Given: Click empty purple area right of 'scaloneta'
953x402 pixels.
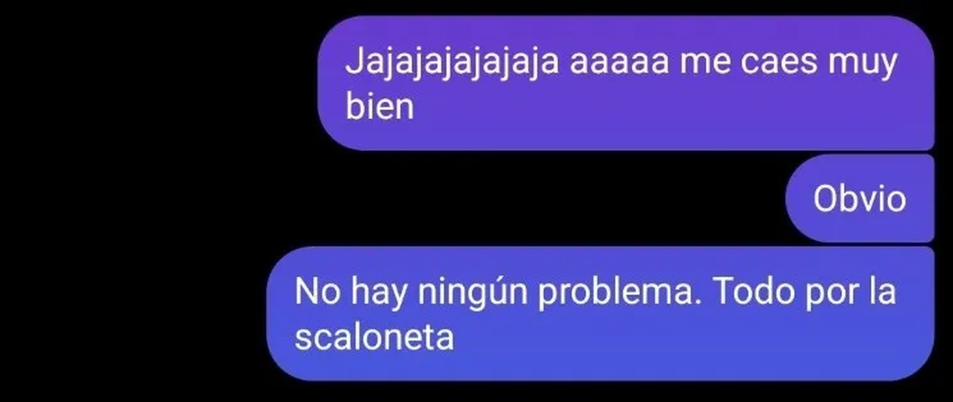Looking at the screenshot, I should [x=691, y=339].
